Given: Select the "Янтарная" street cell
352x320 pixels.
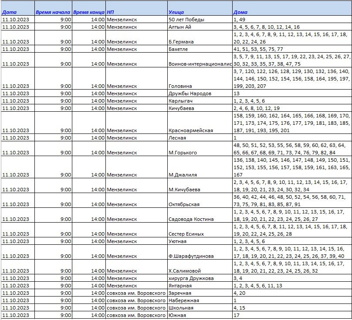Looking at the screenshot, I should 199,286.
